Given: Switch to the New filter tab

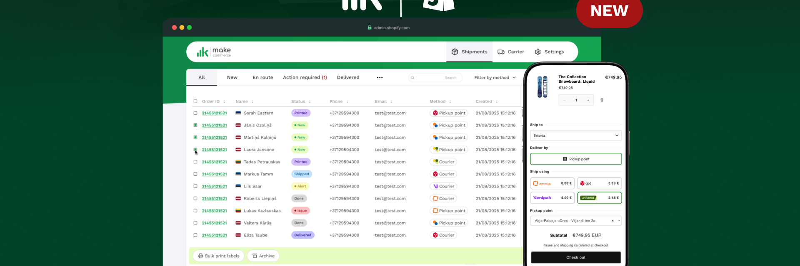Looking at the screenshot, I should [232, 78].
